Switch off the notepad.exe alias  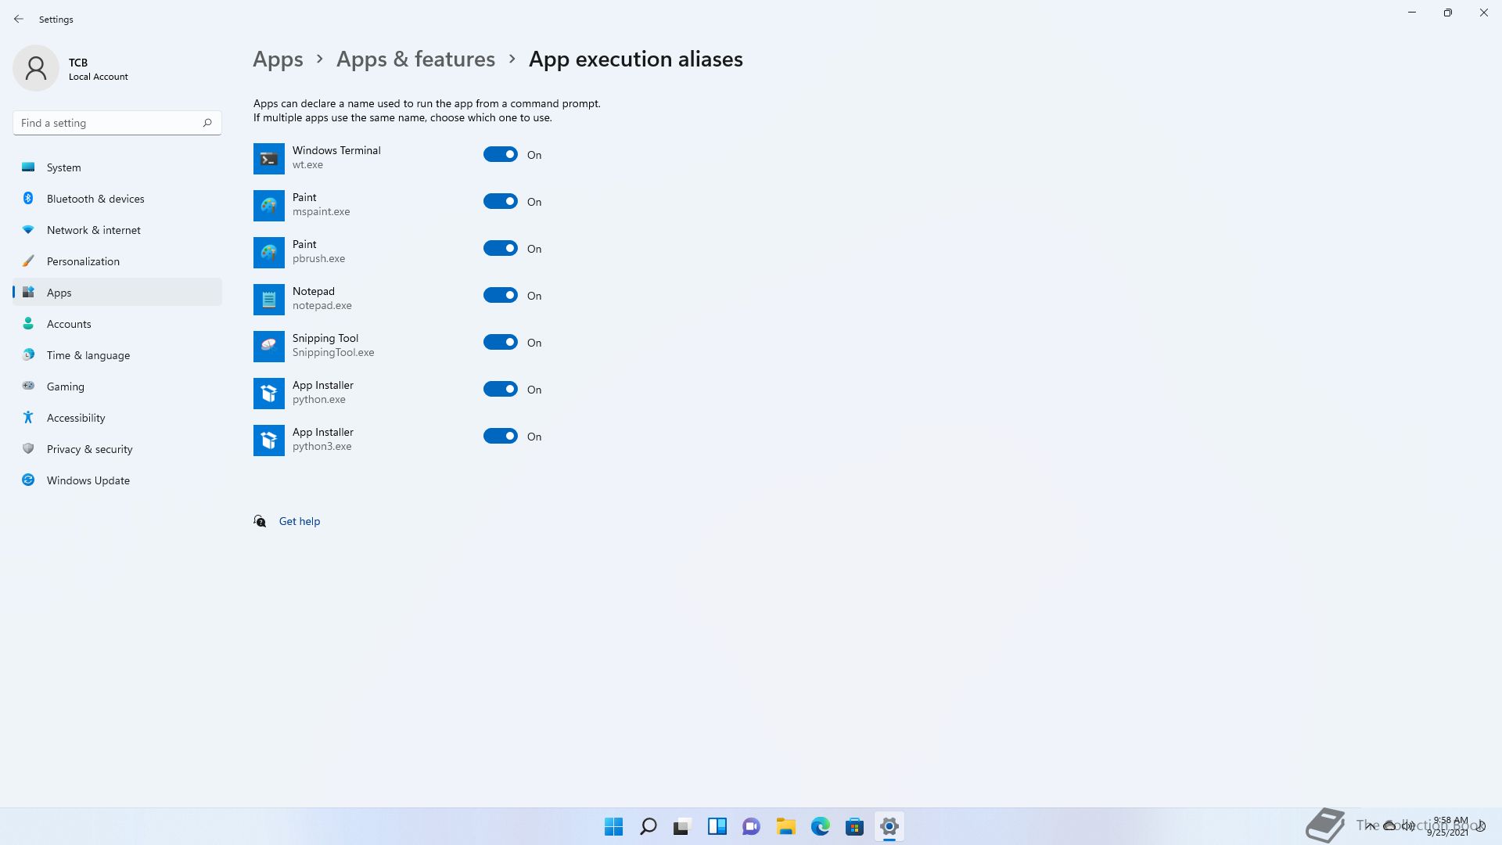[500, 296]
